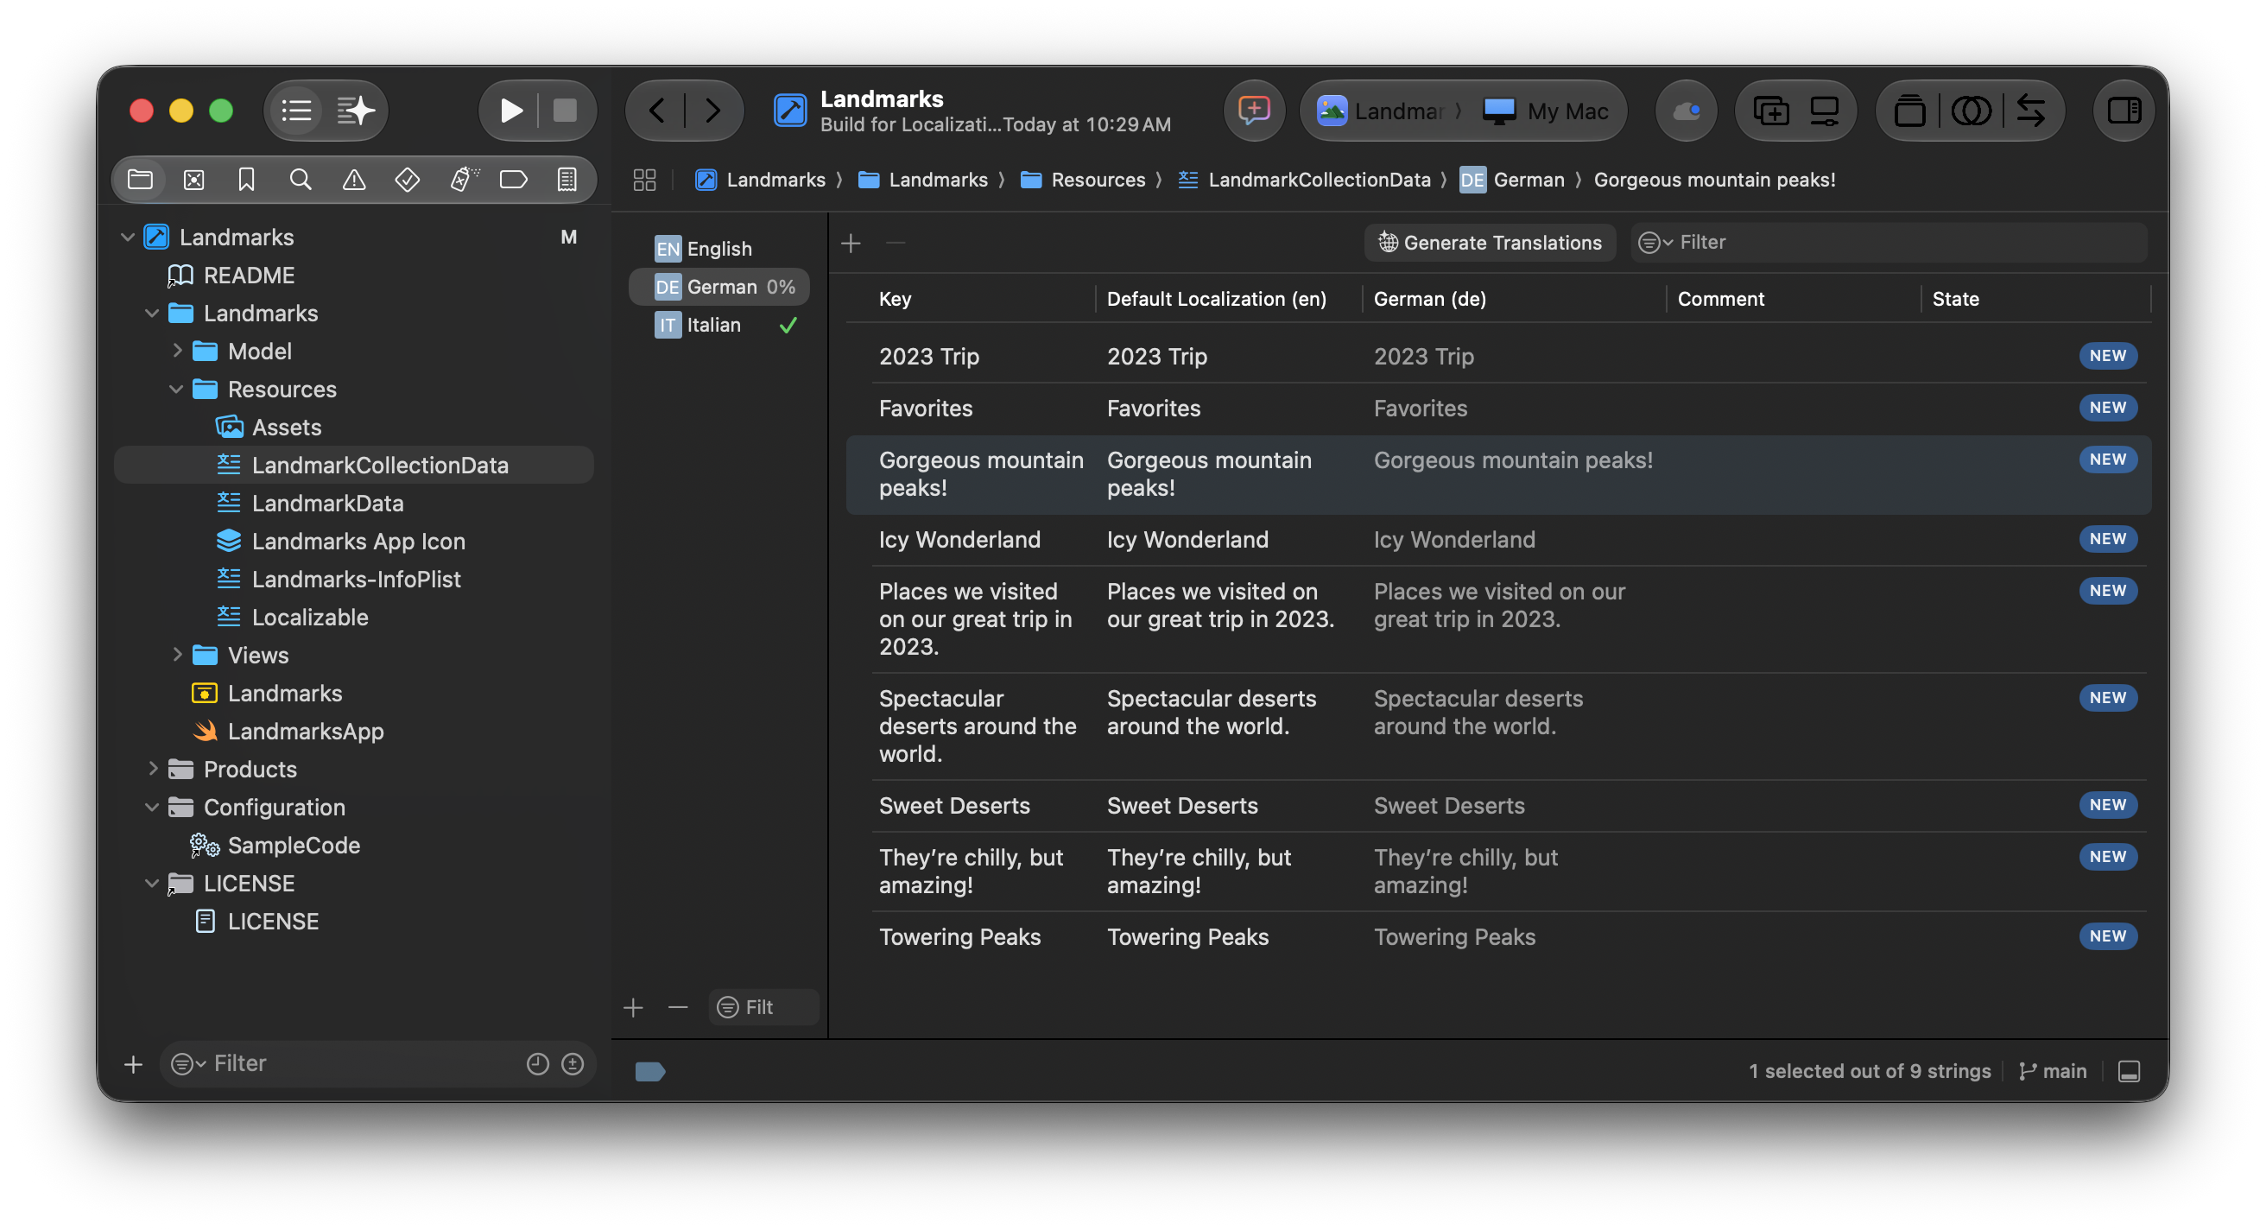Click the main branch indicator
2266x1230 pixels.
click(x=2052, y=1070)
